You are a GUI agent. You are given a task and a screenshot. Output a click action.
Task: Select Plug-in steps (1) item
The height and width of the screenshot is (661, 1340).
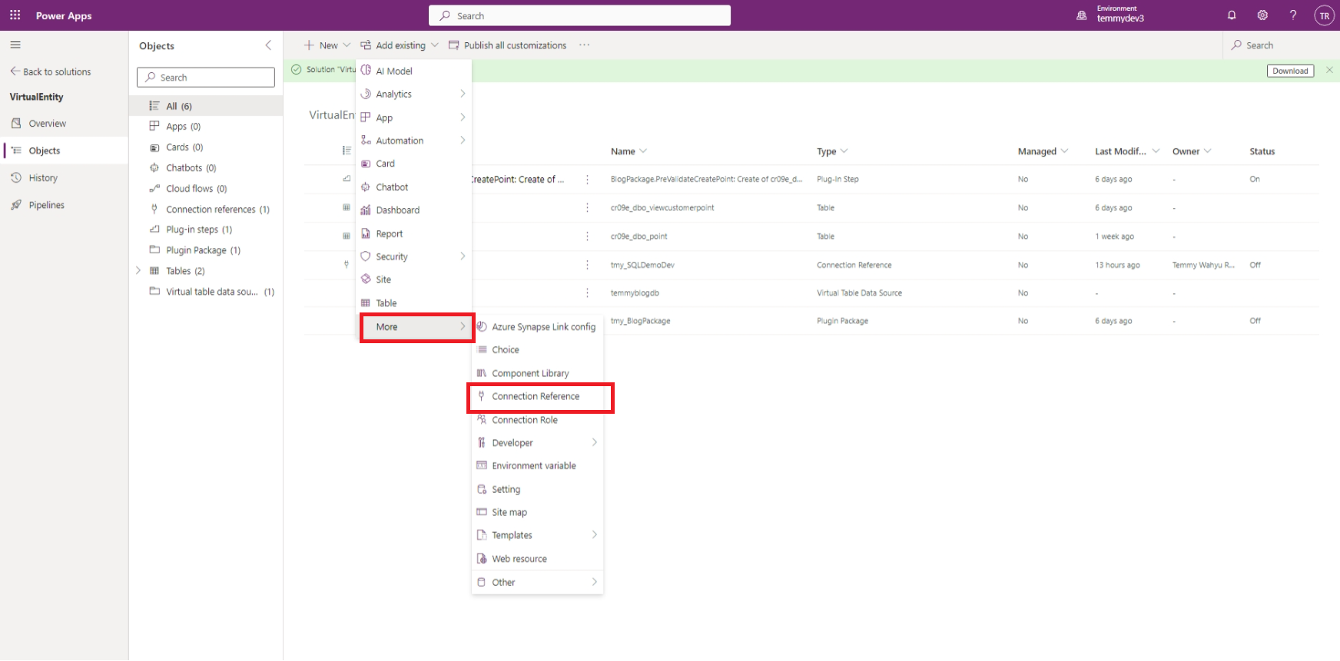pyautogui.click(x=206, y=230)
